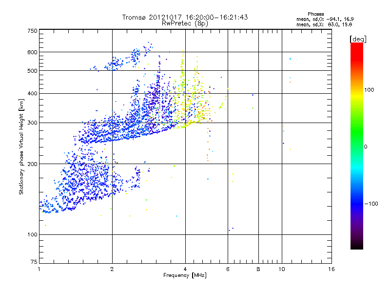Viewport: 390px width, 293px height.
Task: Click the colorbar label '-100'
Action: (x=371, y=204)
